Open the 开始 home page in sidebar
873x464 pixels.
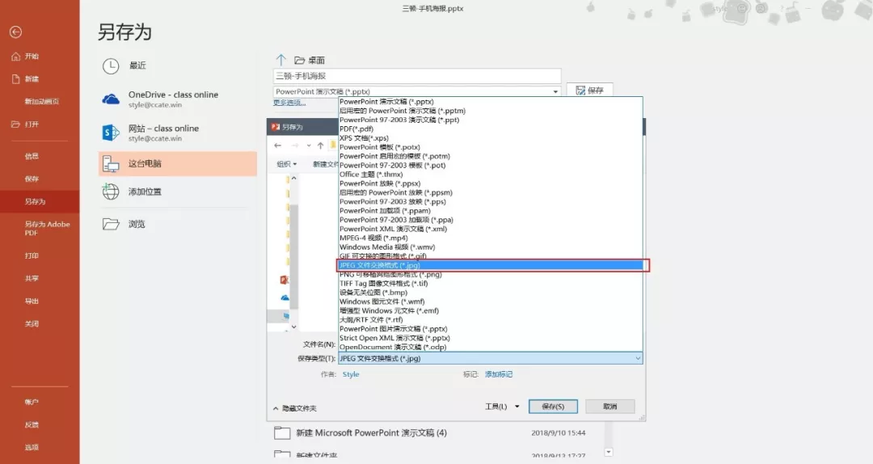[x=26, y=57]
